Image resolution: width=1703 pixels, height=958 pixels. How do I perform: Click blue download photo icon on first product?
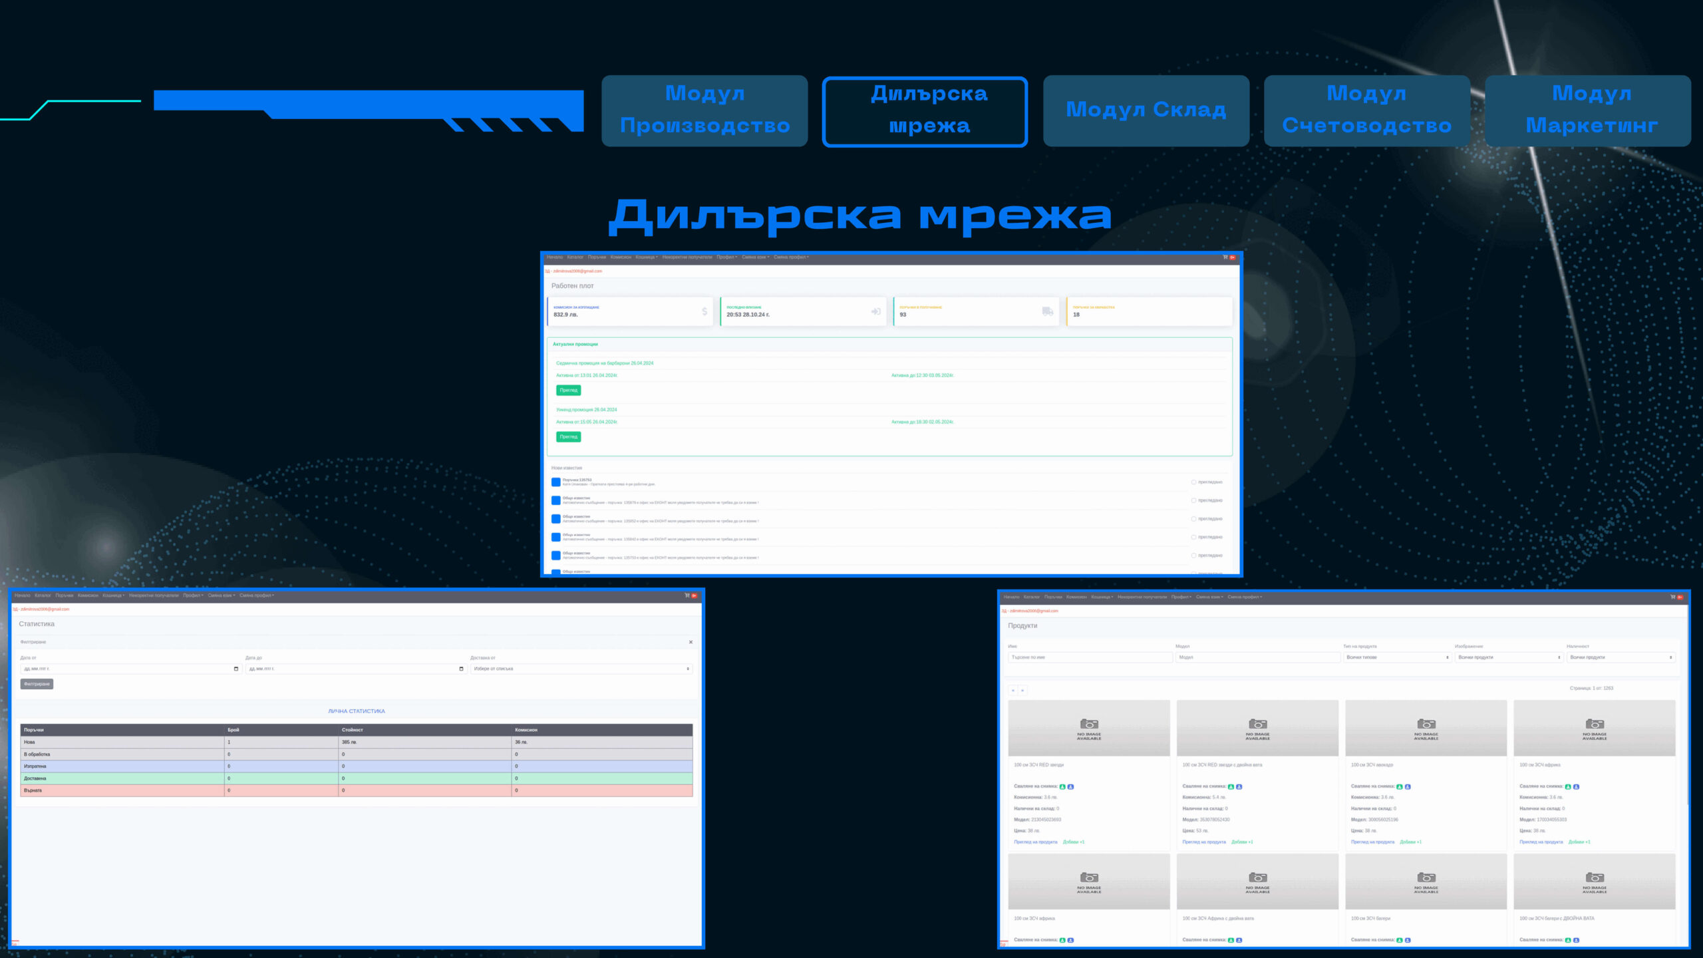point(1070,786)
